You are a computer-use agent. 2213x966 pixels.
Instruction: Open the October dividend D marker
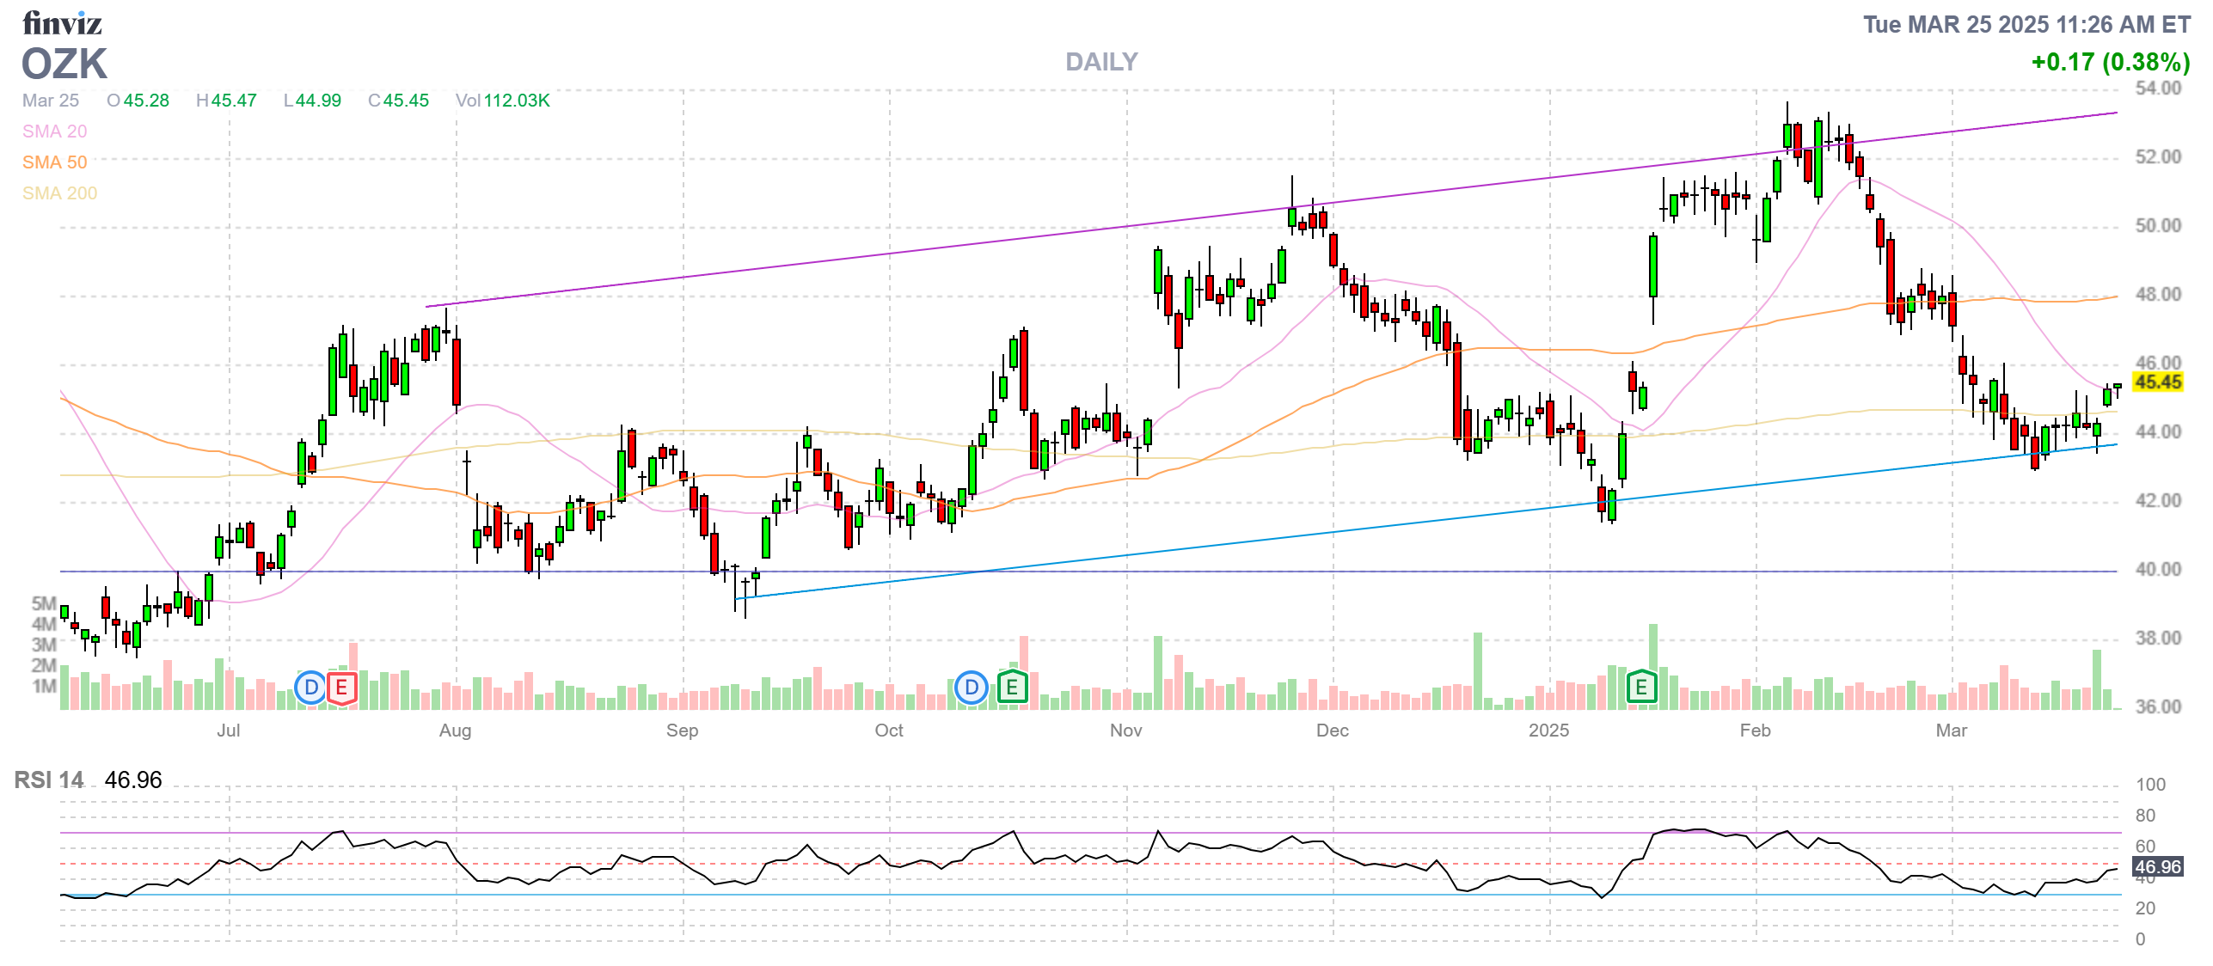point(972,688)
